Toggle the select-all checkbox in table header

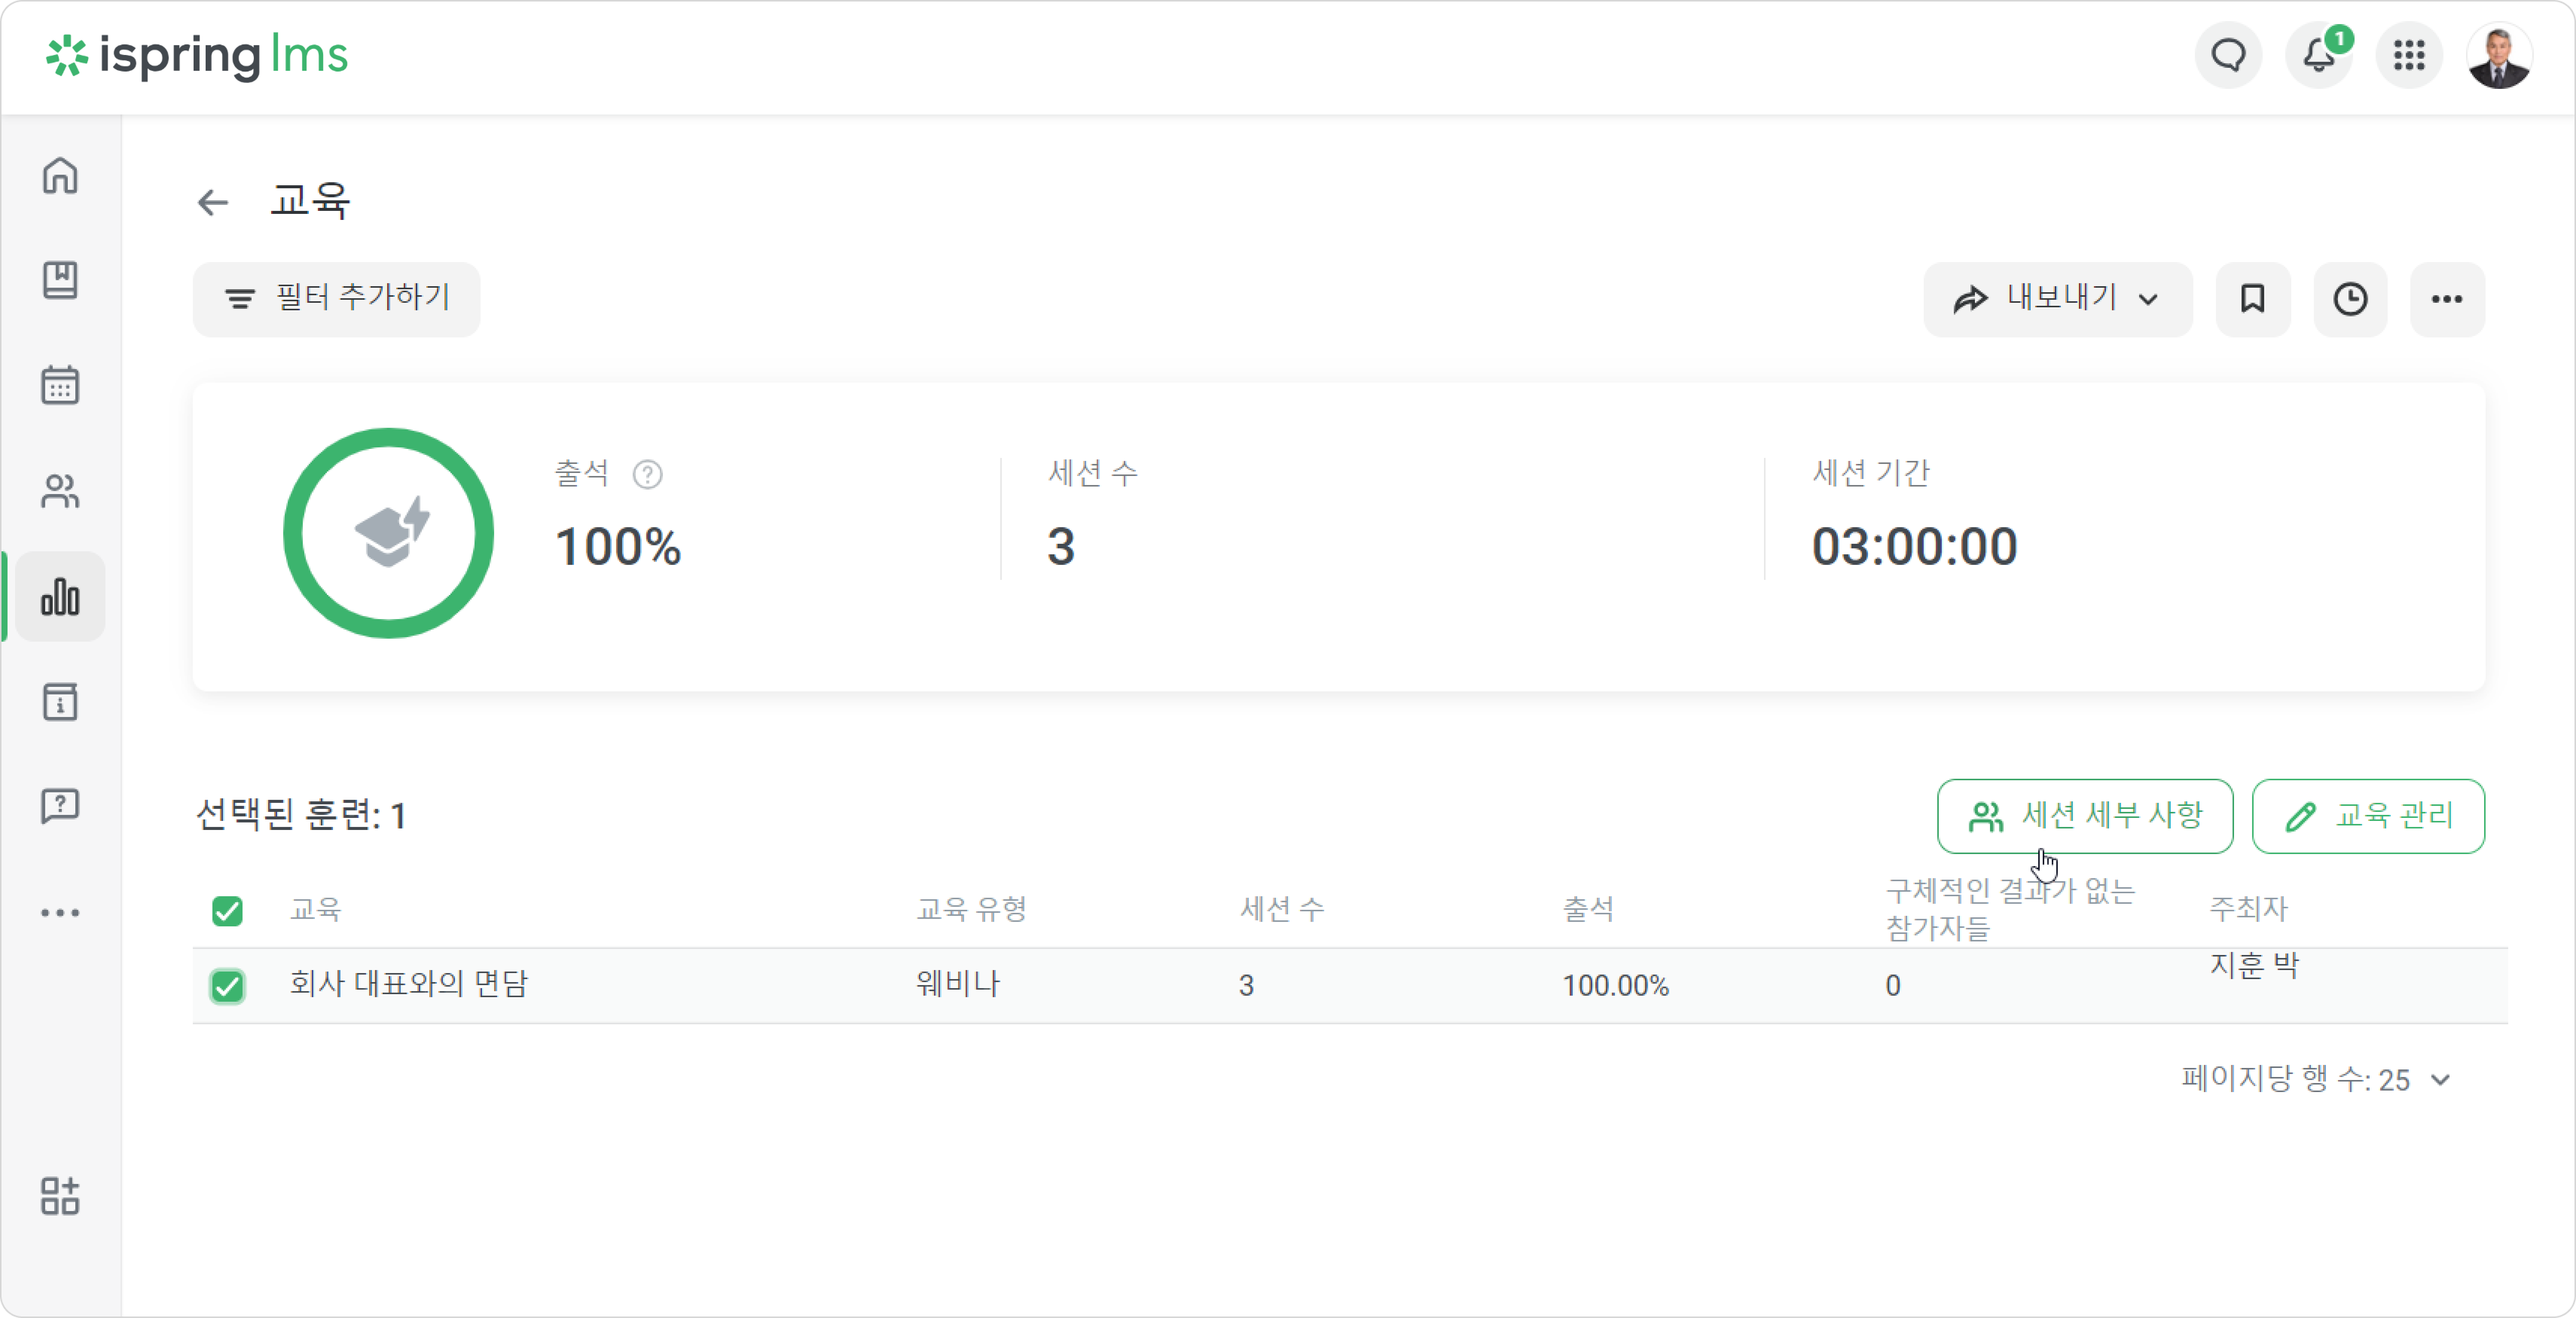click(227, 911)
